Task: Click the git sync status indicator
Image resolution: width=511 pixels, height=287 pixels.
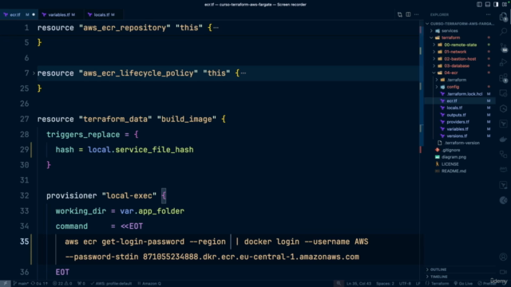Action: pyautogui.click(x=39, y=284)
